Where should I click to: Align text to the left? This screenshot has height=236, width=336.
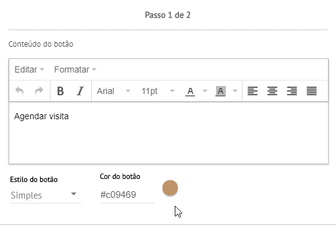[x=252, y=91]
